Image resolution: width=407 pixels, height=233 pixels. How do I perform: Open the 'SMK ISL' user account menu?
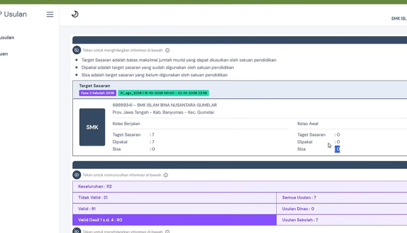pos(399,19)
